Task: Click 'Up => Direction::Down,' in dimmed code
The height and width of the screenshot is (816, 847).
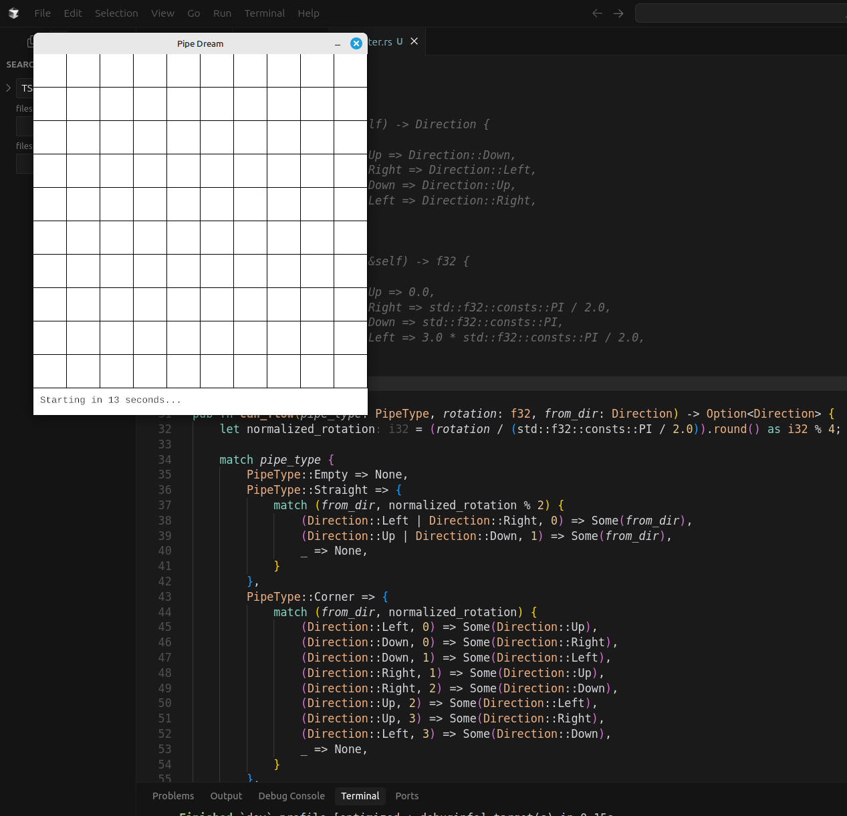Action: (x=442, y=155)
